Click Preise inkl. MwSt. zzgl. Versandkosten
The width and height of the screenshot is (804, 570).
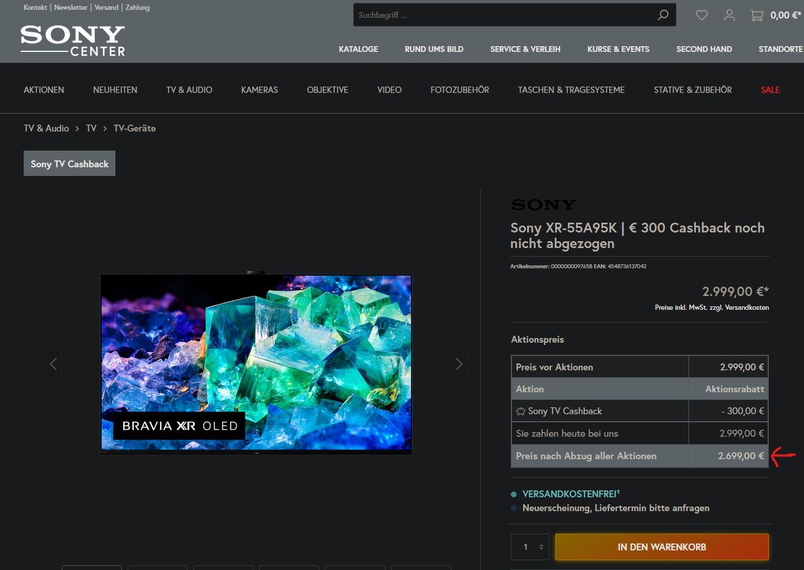point(712,307)
